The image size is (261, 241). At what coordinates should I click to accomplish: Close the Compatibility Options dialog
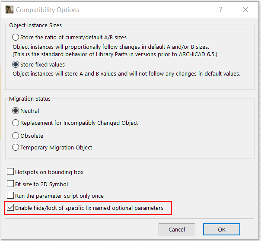(245, 10)
